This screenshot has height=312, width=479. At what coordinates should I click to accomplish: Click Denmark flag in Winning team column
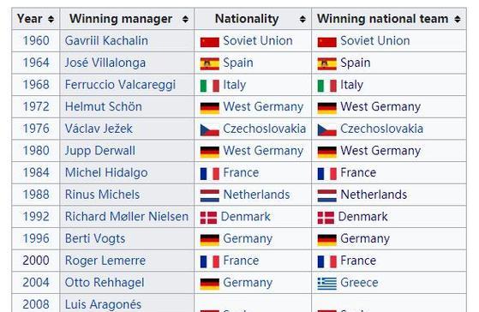(326, 218)
